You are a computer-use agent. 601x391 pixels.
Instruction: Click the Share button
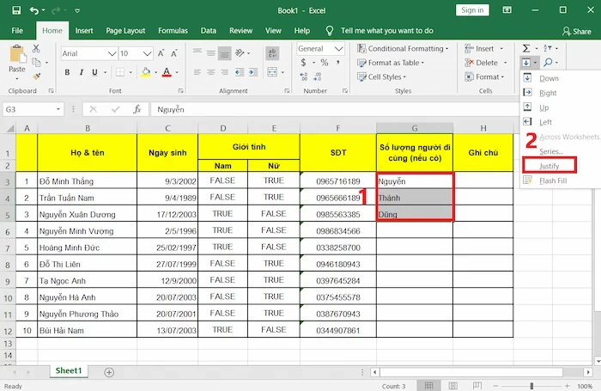pos(577,32)
